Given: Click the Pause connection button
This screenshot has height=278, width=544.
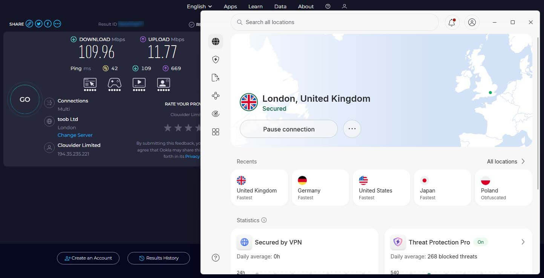Looking at the screenshot, I should pyautogui.click(x=289, y=129).
